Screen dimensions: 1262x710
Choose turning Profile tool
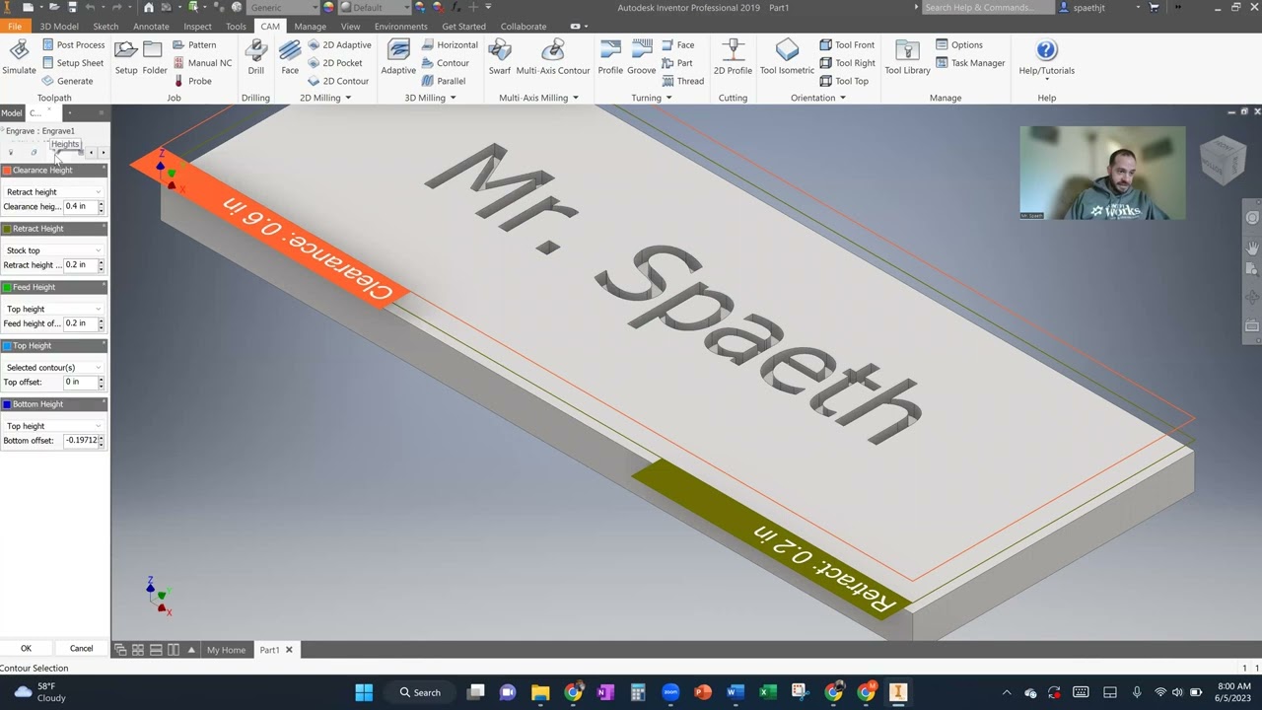610,57
